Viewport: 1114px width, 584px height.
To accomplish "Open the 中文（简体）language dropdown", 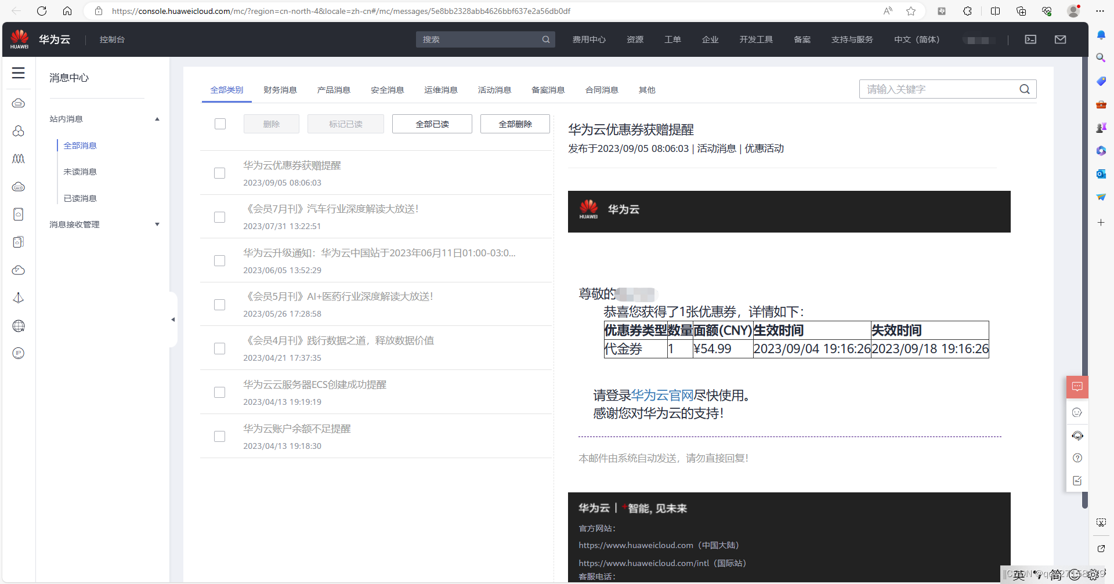I will [x=917, y=39].
